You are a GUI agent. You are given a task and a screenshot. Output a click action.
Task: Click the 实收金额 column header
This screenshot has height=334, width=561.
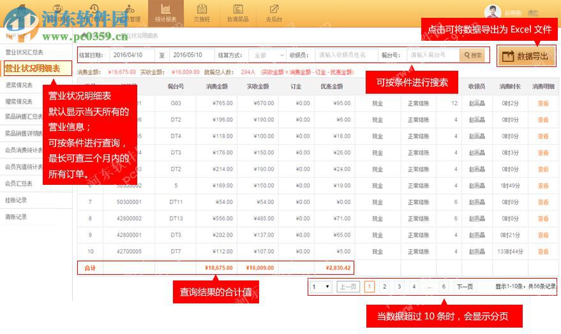point(258,87)
